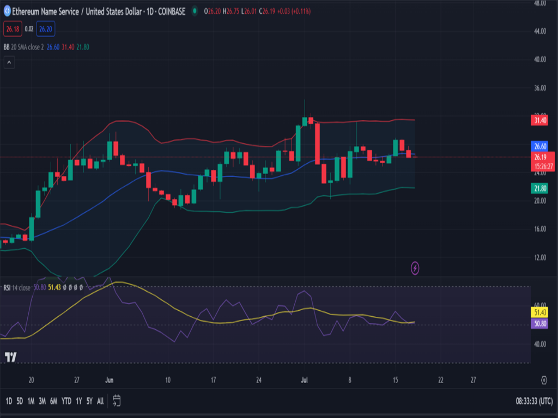The width and height of the screenshot is (558, 418).
Task: Click the red 26.18 sell price button
Action: [12, 29]
